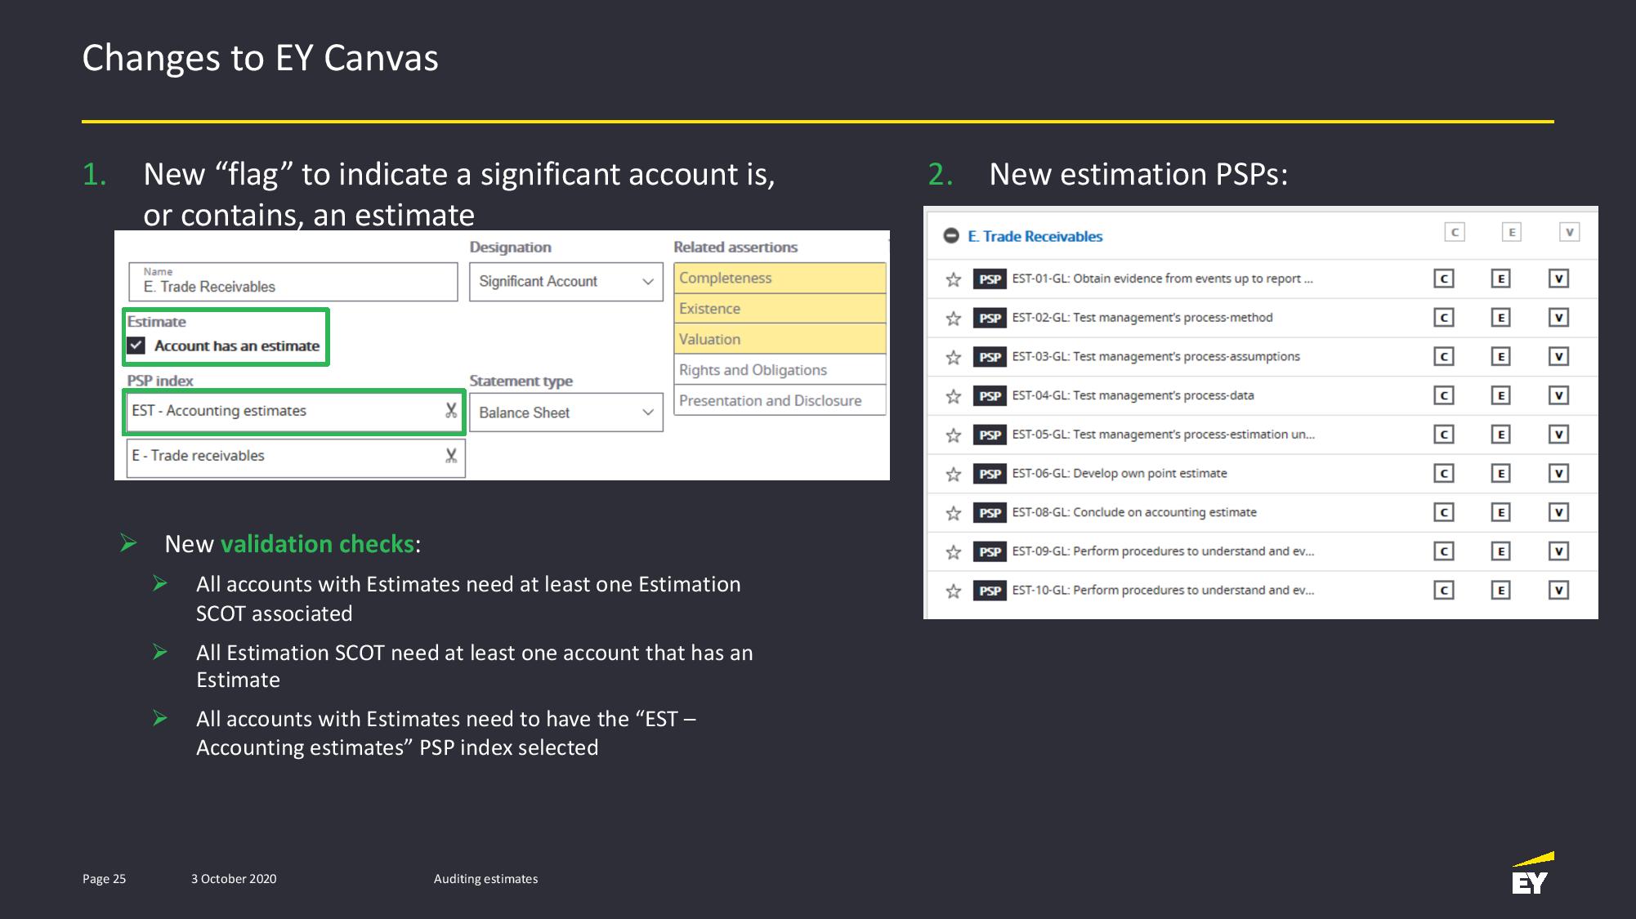Remove E - Trade receivables PSP index
The height and width of the screenshot is (919, 1636).
tap(451, 456)
